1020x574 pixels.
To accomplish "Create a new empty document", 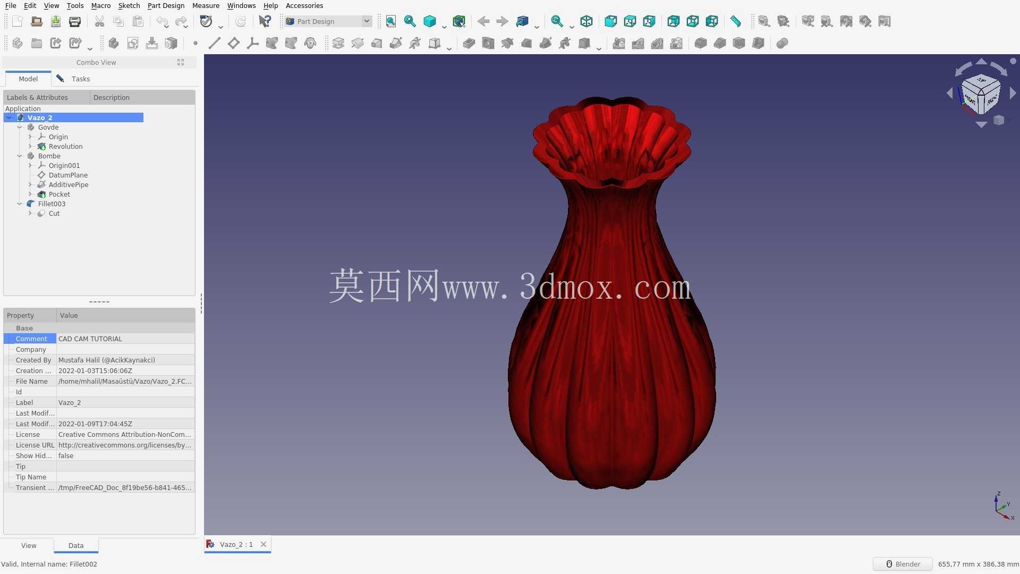I will point(18,21).
